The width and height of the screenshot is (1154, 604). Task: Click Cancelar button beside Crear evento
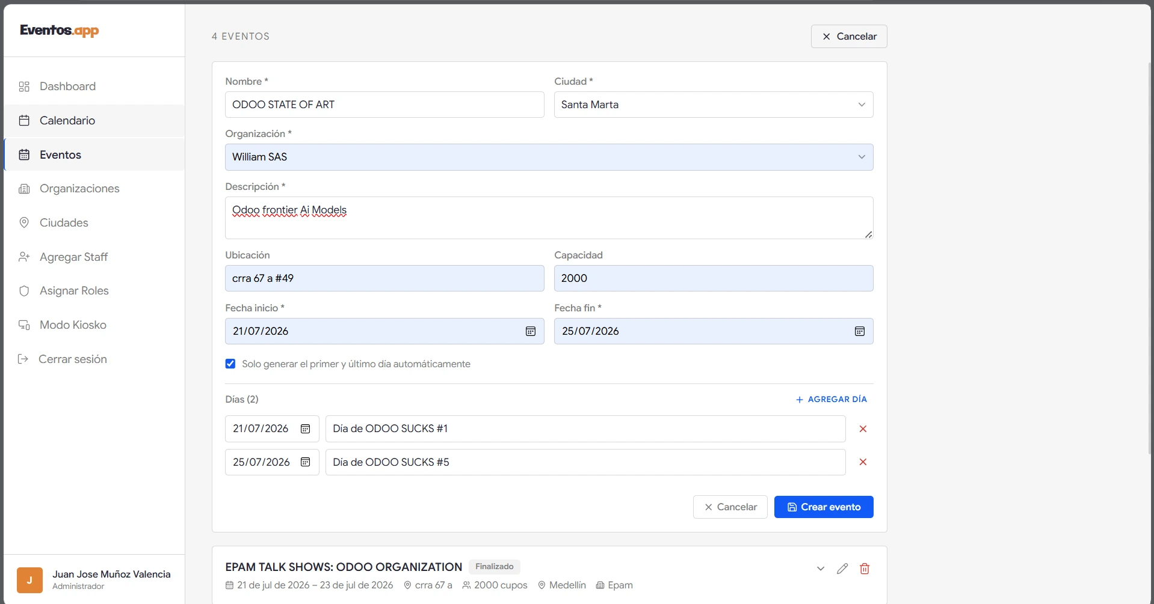(x=730, y=507)
